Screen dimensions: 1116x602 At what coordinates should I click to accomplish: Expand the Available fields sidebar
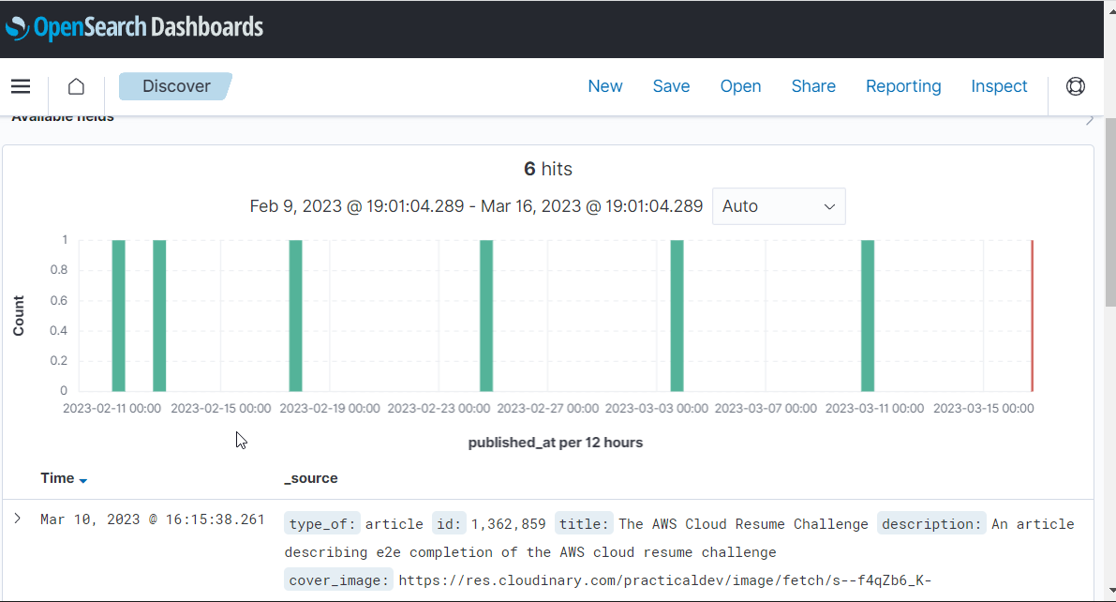pyautogui.click(x=1090, y=120)
